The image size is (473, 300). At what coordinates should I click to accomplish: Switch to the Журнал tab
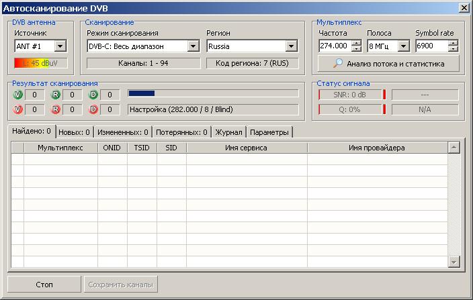[x=228, y=132]
